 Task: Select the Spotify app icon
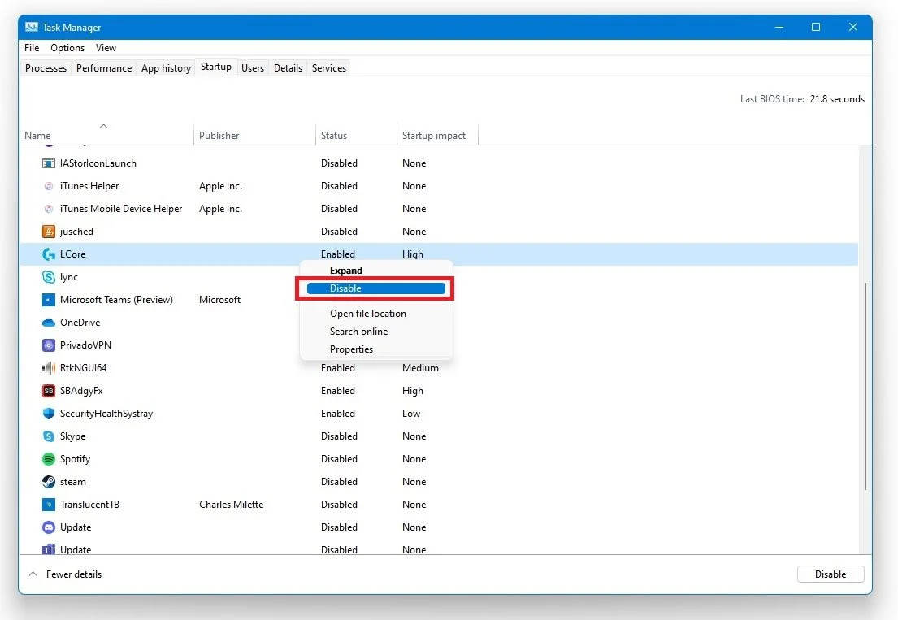(49, 459)
